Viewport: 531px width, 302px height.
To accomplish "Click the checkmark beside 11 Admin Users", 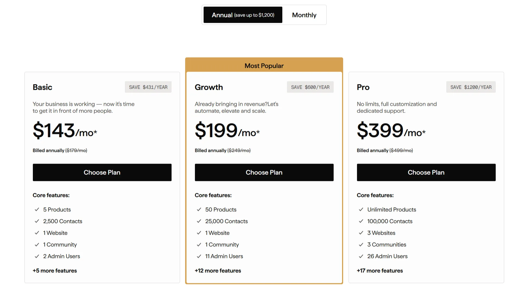I will click(199, 256).
